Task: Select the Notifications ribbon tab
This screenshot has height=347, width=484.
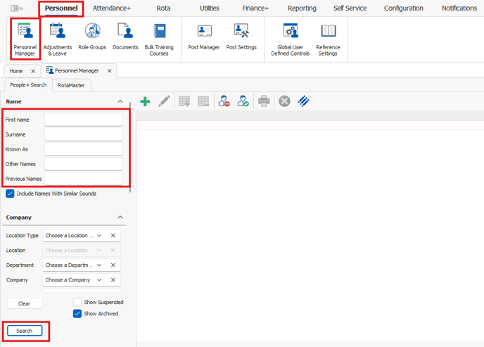Action: click(x=459, y=8)
